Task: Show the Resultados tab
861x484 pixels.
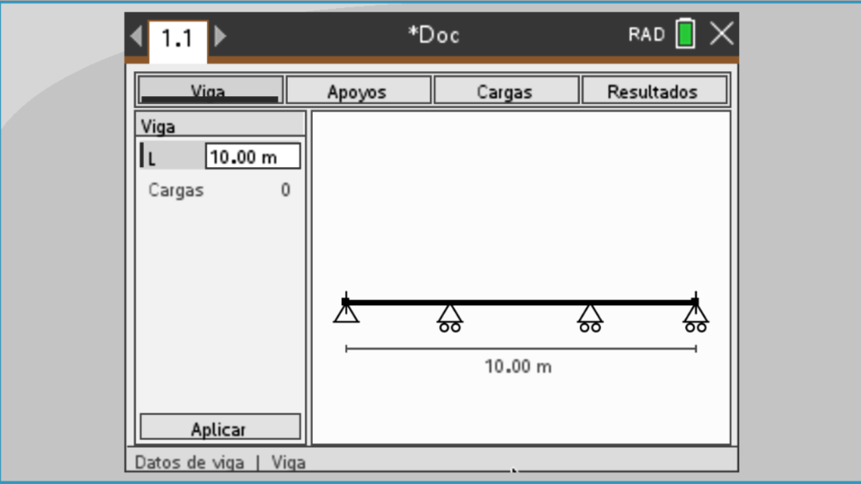Action: coord(654,90)
